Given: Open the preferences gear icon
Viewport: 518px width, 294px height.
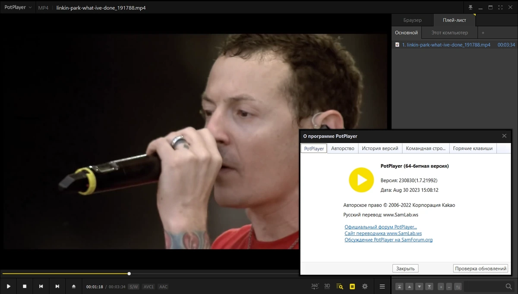Looking at the screenshot, I should [365, 286].
